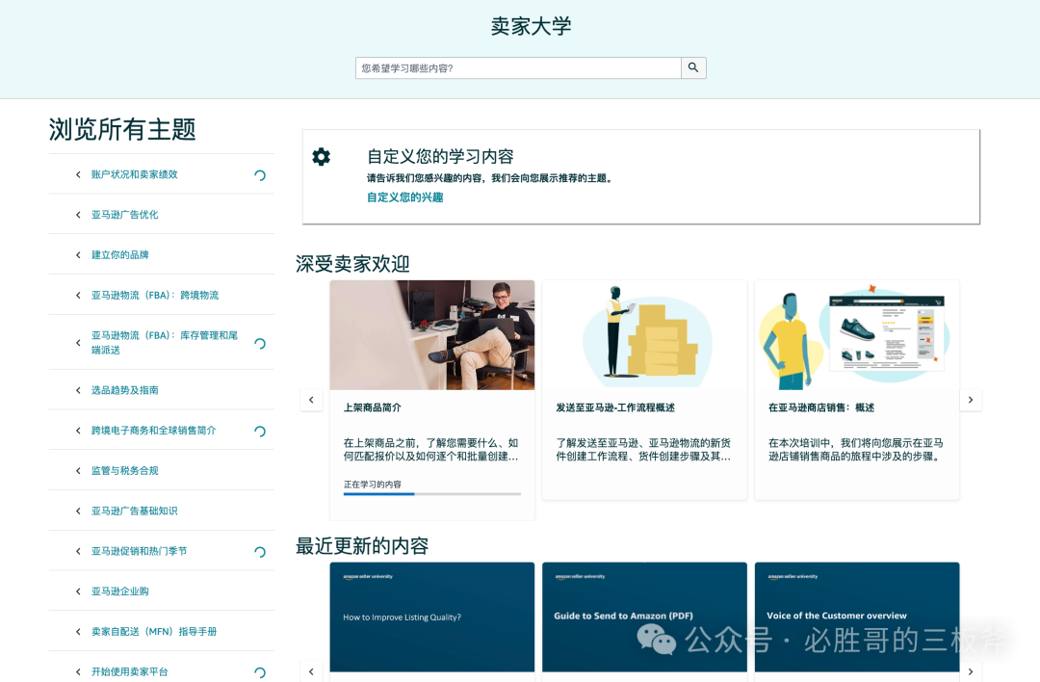Click the 在本次培训中 course description text

pyautogui.click(x=856, y=449)
